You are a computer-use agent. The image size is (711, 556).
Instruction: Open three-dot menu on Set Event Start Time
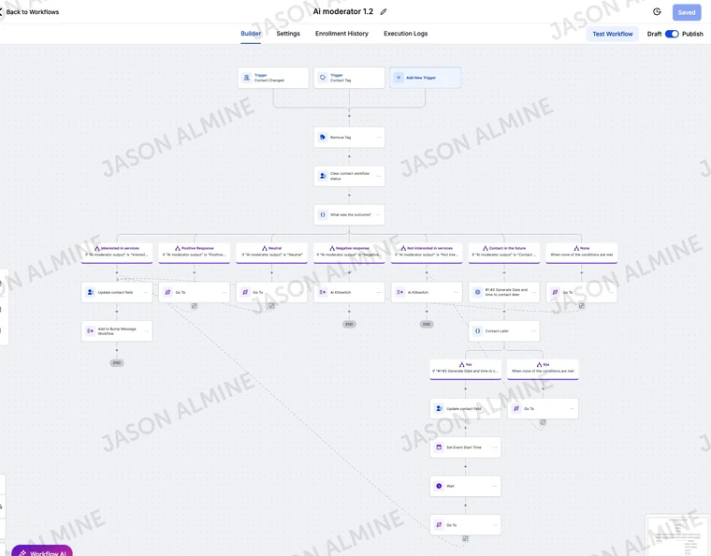tap(495, 447)
